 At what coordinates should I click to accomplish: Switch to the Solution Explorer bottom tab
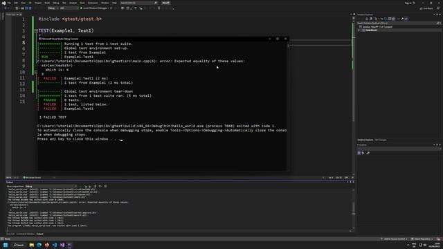pos(365,140)
